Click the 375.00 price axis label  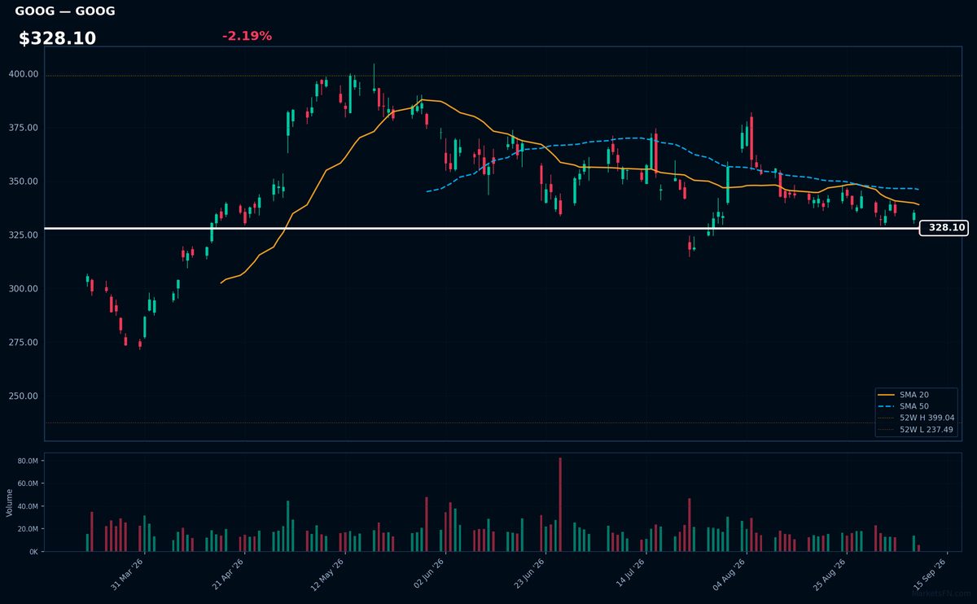coord(24,128)
